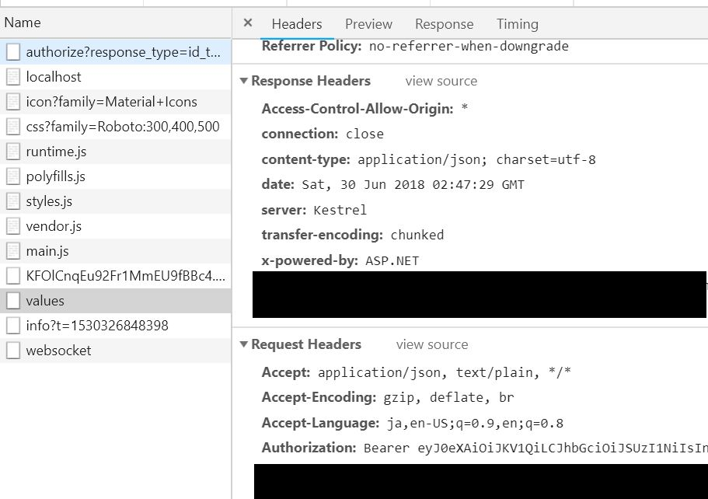708x499 pixels.
Task: Select icon?family=Material+Icons request
Action: pyautogui.click(x=116, y=102)
